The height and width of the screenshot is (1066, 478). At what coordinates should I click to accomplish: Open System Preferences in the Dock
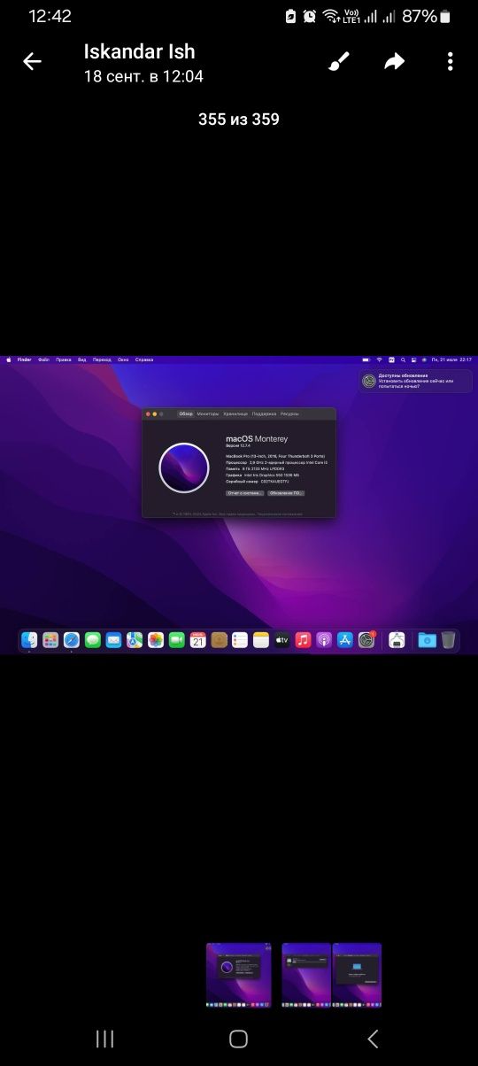(x=366, y=639)
